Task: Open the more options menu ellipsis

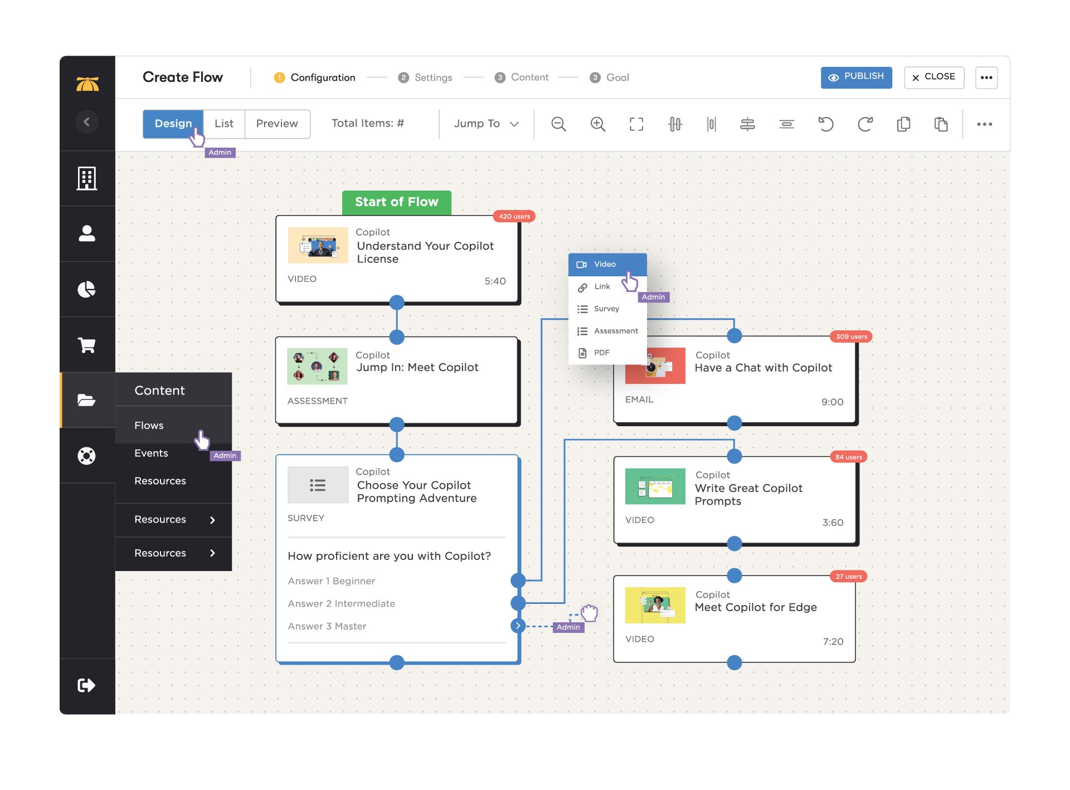Action: click(987, 76)
